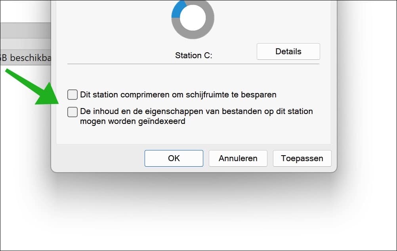The image size is (397, 251).
Task: Select the disk usage donut chart for Station C
Action: click(x=193, y=18)
